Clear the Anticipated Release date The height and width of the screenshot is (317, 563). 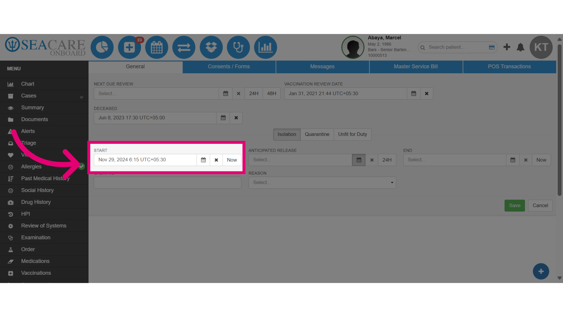pos(372,160)
